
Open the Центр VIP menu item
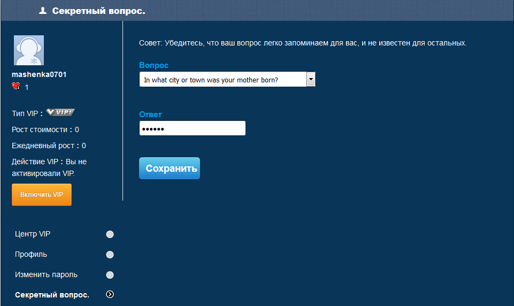point(33,234)
